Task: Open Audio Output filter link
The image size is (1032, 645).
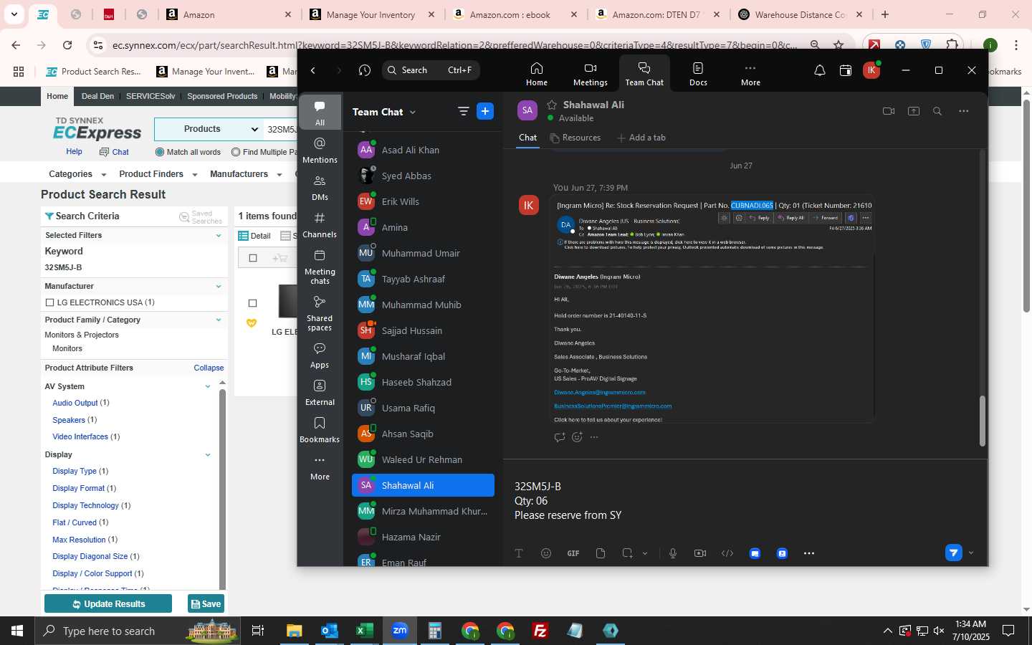Action: (x=75, y=403)
